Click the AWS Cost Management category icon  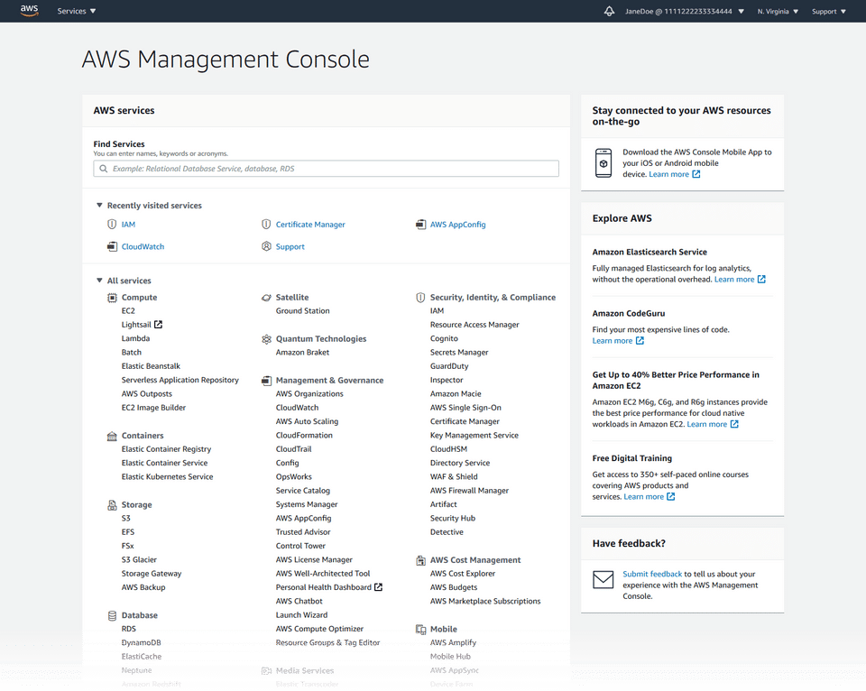pos(421,560)
